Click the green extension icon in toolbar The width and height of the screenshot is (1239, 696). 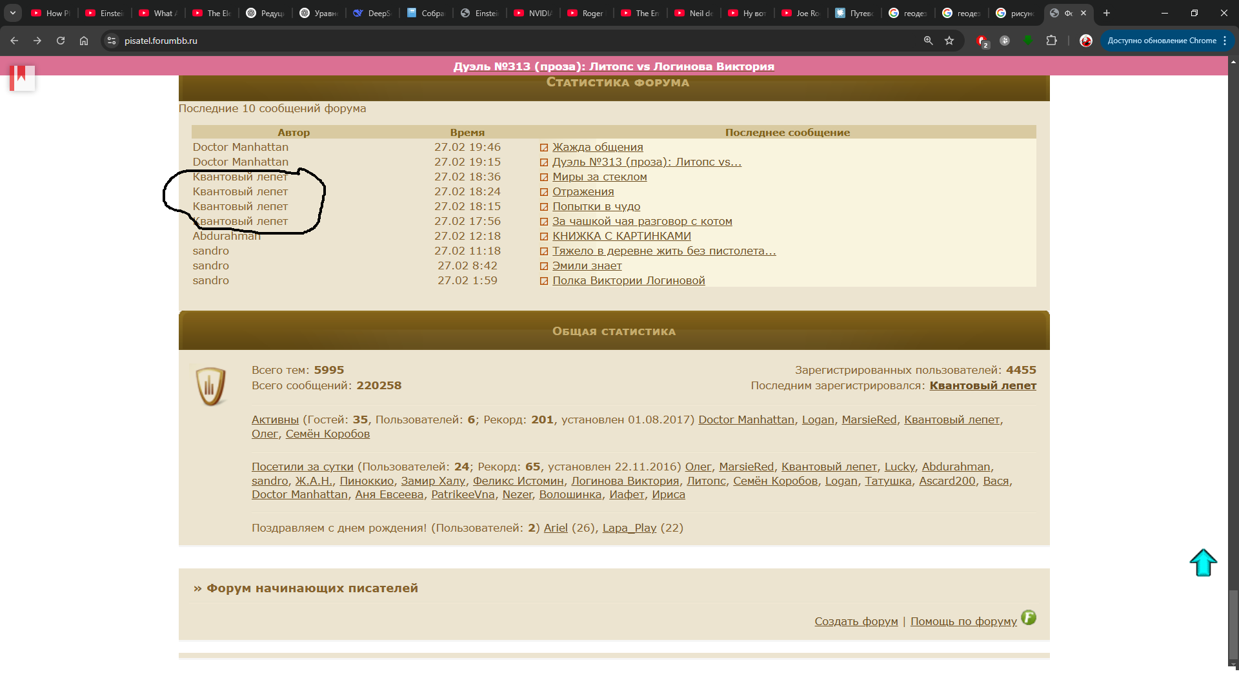point(1028,41)
